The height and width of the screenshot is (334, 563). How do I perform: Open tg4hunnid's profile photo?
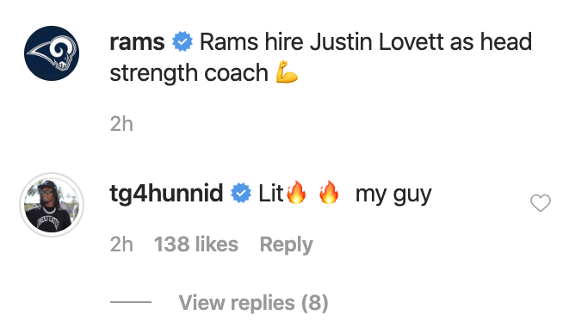coord(52,205)
